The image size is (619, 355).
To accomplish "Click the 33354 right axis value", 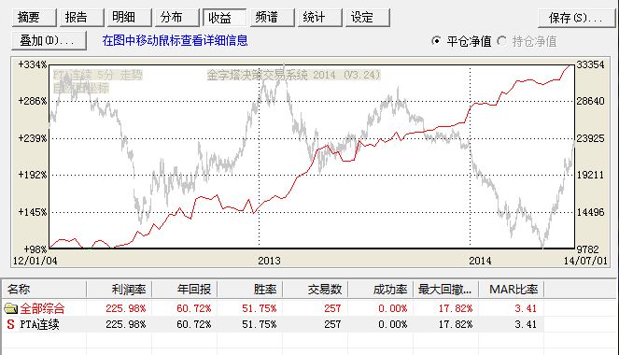I will pos(591,64).
